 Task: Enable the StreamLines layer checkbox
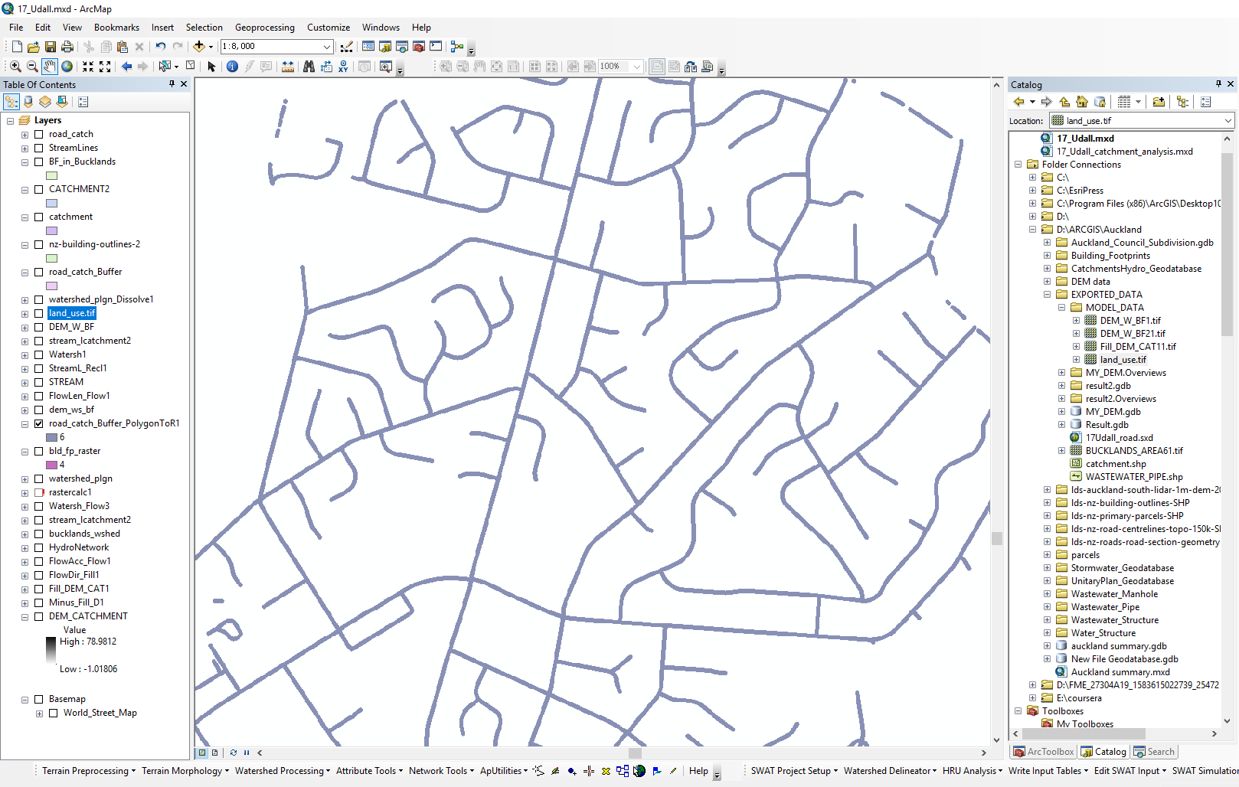pos(38,148)
